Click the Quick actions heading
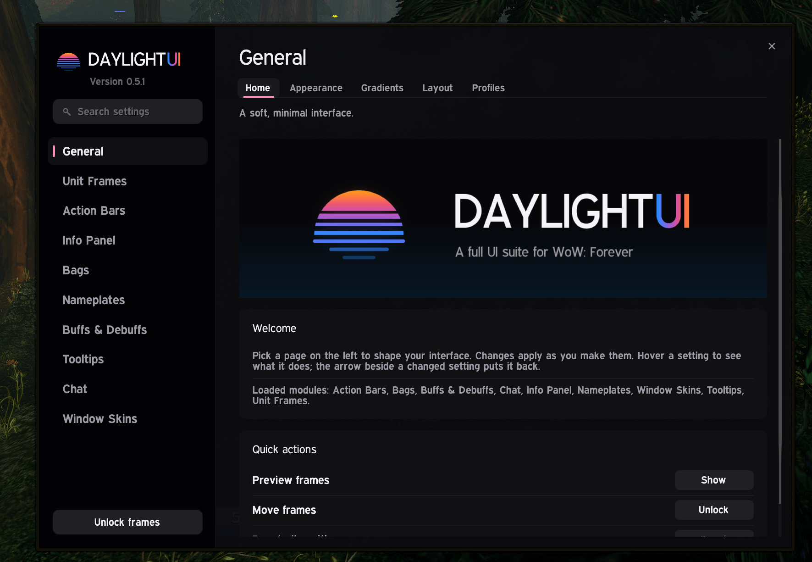This screenshot has width=812, height=562. click(284, 450)
